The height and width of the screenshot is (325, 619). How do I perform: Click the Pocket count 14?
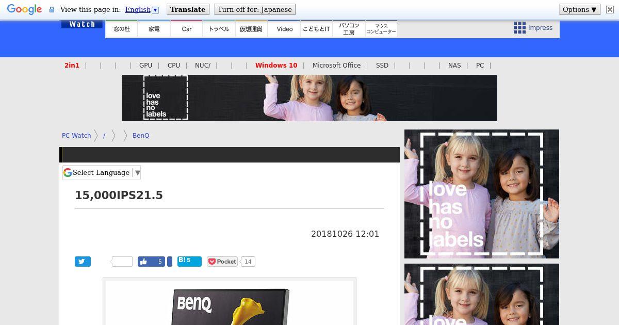pos(248,262)
